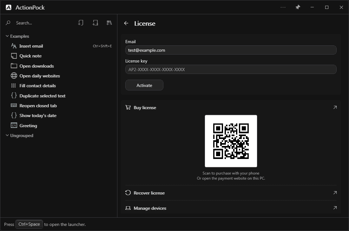Collapse the Examples group chevron
Image resolution: width=349 pixels, height=231 pixels.
(7, 36)
